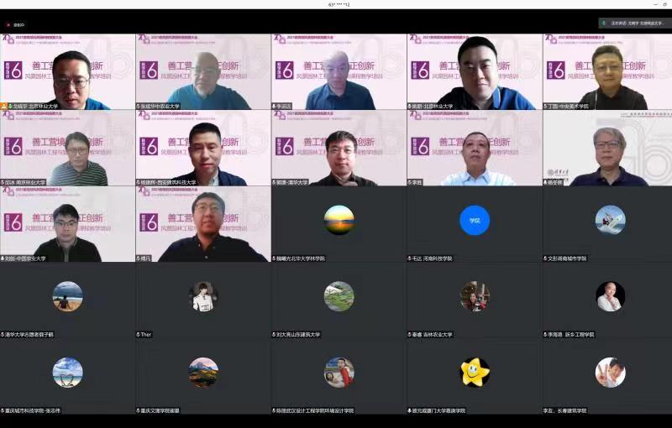
Task: Select the child peace-sign avatar
Action: (610, 372)
